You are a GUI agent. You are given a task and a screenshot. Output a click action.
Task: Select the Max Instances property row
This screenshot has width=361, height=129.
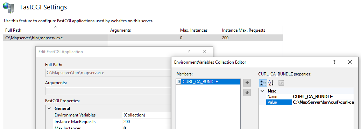click(x=112, y=127)
